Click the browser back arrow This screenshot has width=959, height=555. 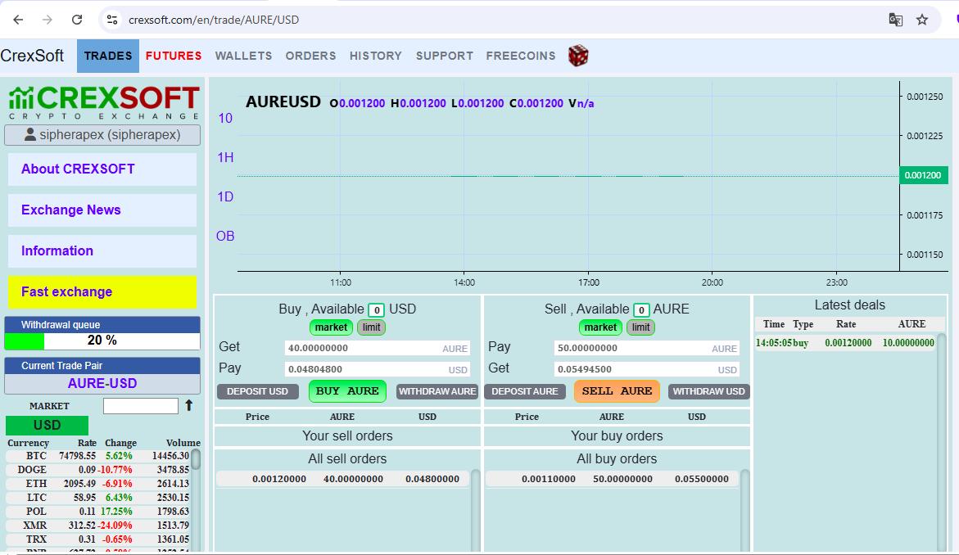pos(17,19)
